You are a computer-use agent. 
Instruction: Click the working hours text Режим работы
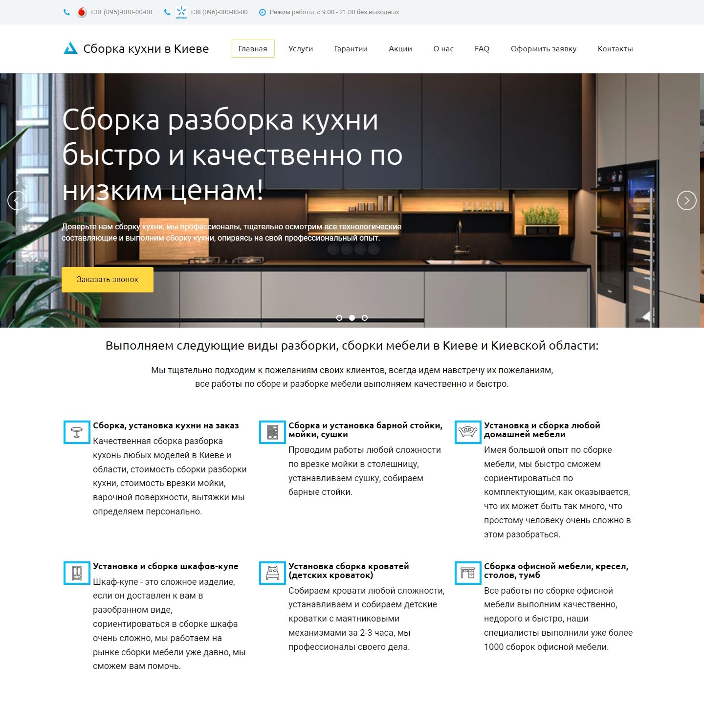tap(334, 12)
